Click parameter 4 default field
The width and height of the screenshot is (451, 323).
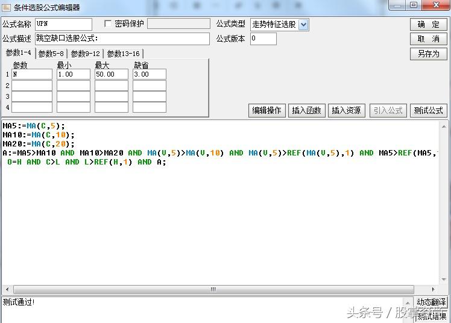tap(150, 107)
